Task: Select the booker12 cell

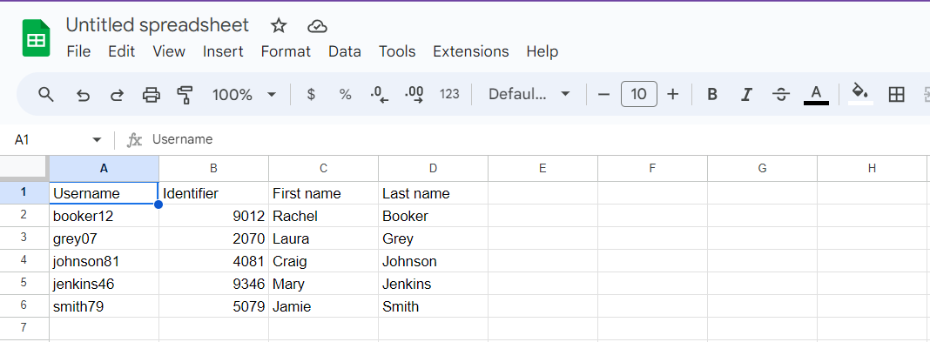Action: point(104,216)
